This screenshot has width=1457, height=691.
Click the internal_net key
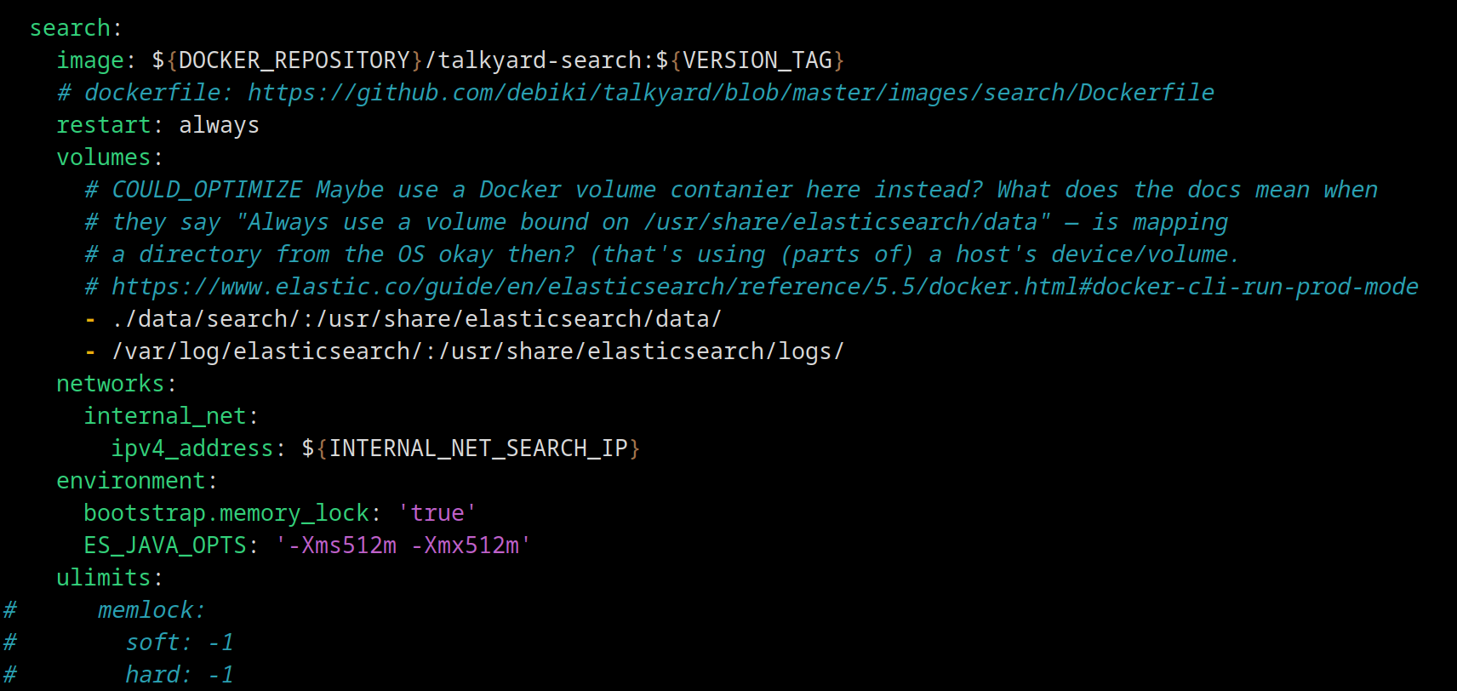click(165, 416)
